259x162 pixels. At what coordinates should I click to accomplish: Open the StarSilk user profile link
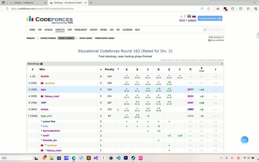coord(45,76)
